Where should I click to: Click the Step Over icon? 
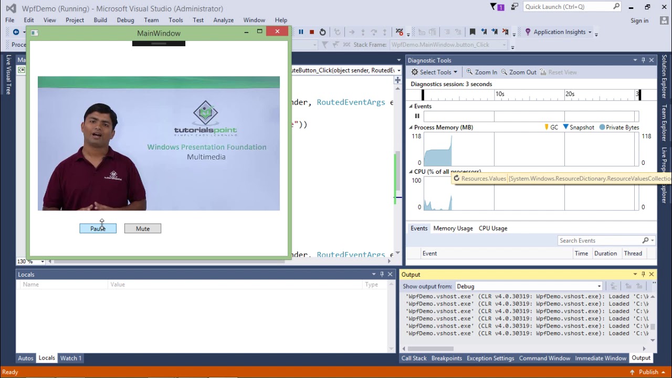pyautogui.click(x=374, y=32)
